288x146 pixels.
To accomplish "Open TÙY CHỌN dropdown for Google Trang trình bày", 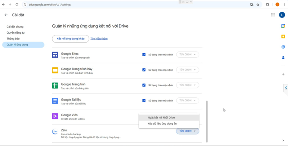I will pyautogui.click(x=188, y=70).
